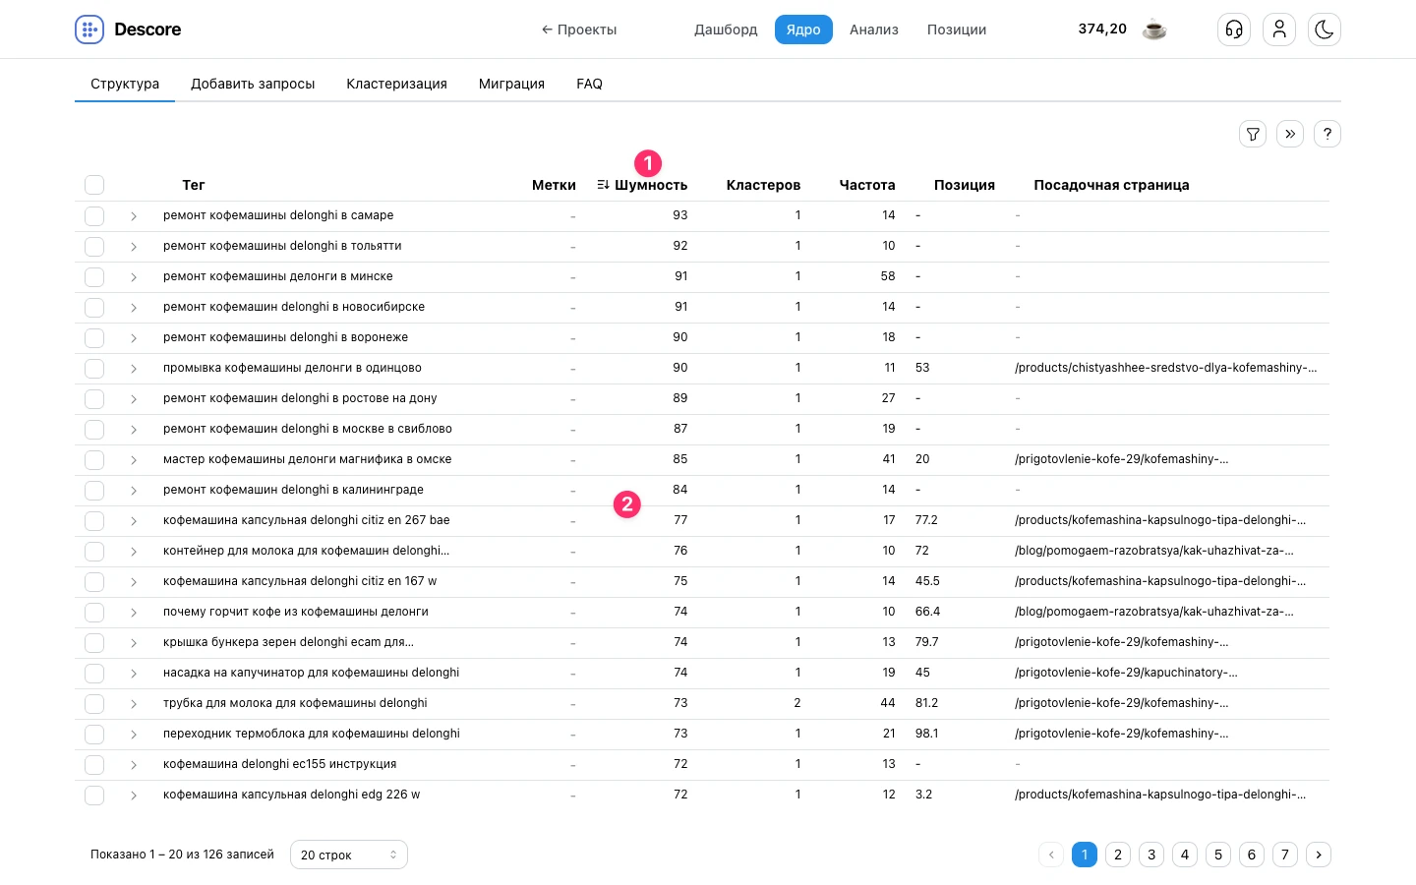This screenshot has height=885, width=1416.
Task: Check row ремонт кофемашины делонги в минске
Action: [x=94, y=276]
